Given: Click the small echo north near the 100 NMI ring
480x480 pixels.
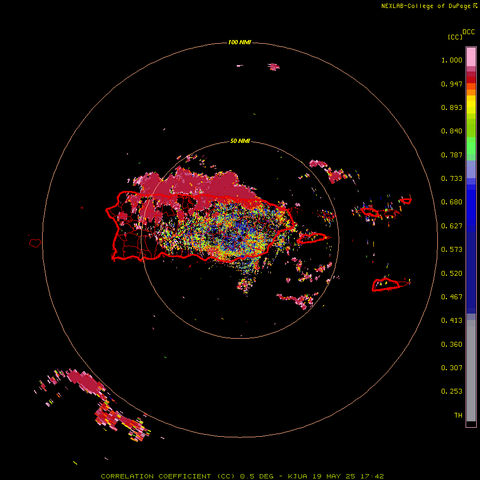Looking at the screenshot, I should [274, 67].
